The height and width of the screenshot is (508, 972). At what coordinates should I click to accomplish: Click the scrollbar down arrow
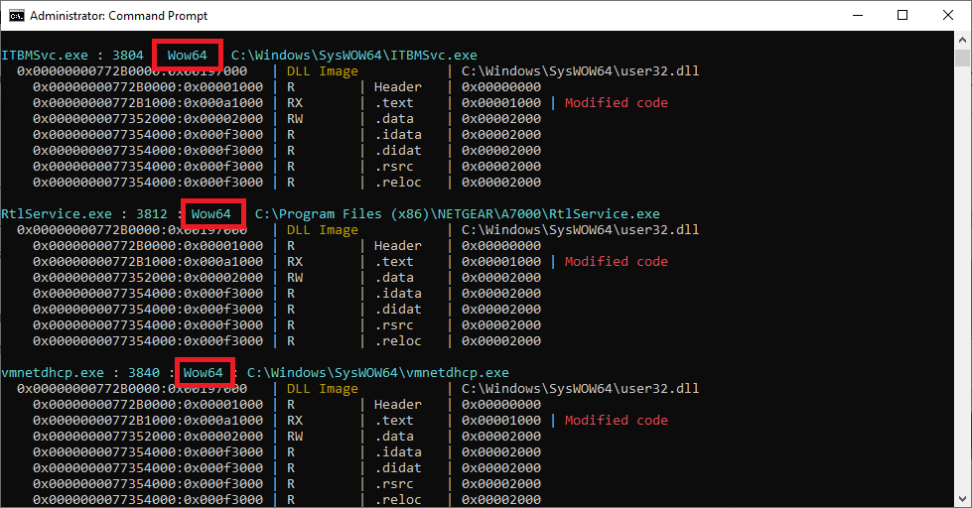click(962, 499)
